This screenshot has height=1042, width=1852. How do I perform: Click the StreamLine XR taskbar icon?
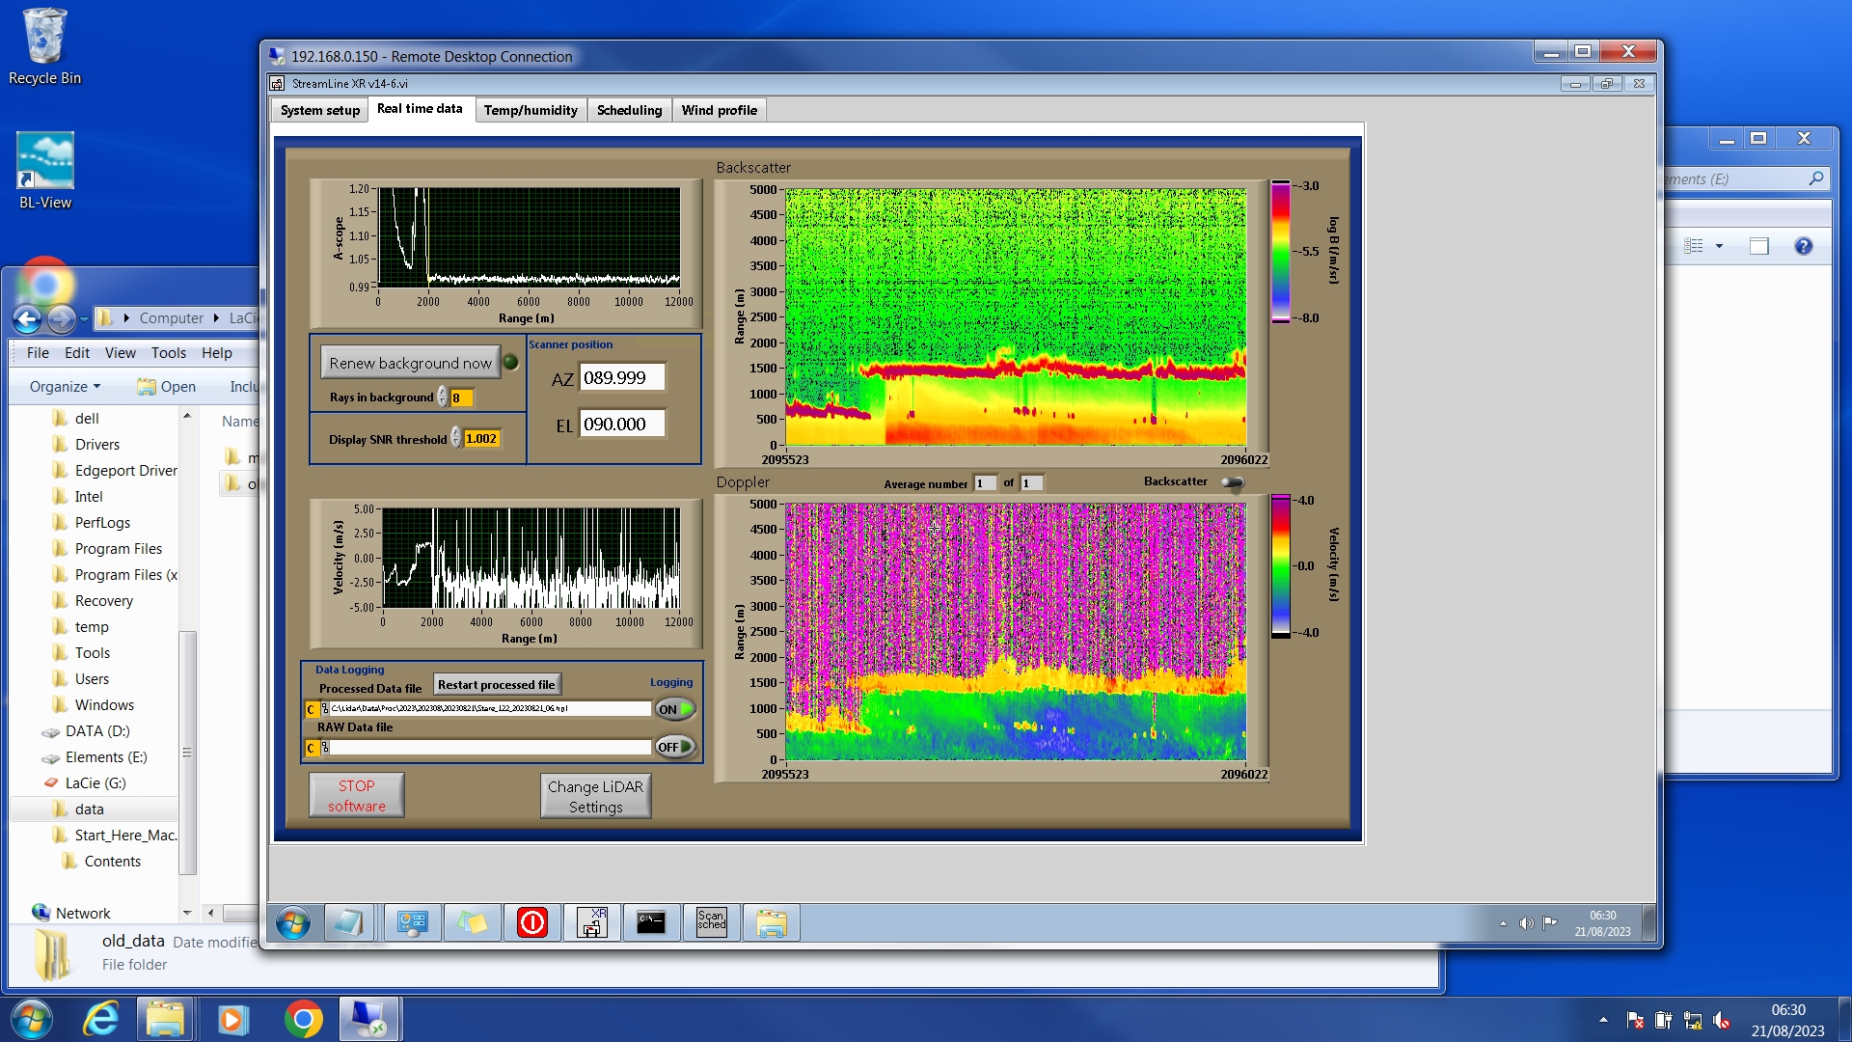(x=592, y=922)
